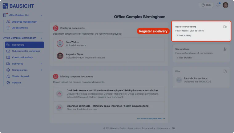Click Missing company documents red icon
Viewport: 234px width, 133px height.
pos(56,76)
